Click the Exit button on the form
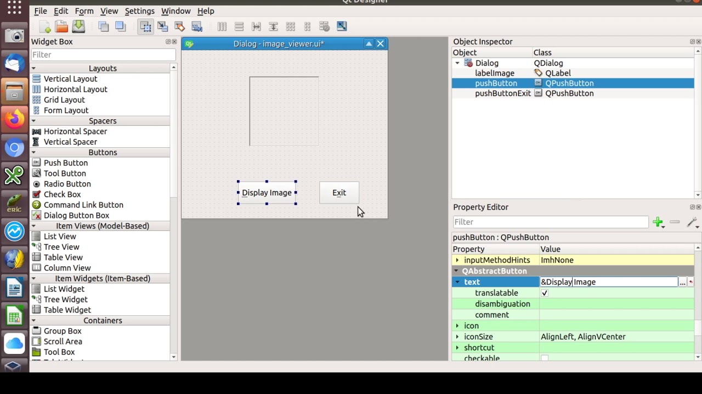This screenshot has width=702, height=394. [339, 193]
